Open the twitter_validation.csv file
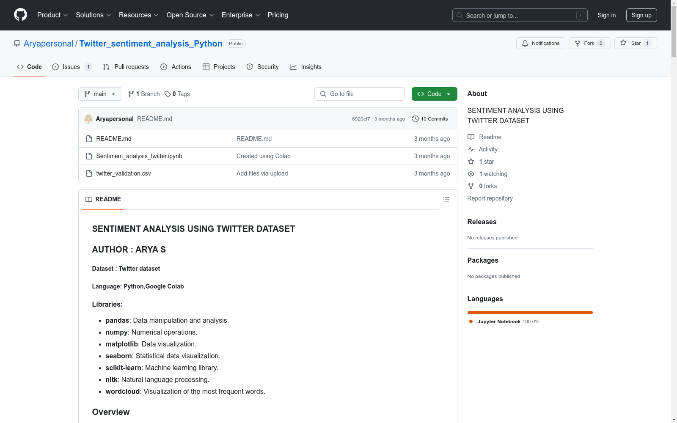Image resolution: width=677 pixels, height=423 pixels. (x=124, y=173)
